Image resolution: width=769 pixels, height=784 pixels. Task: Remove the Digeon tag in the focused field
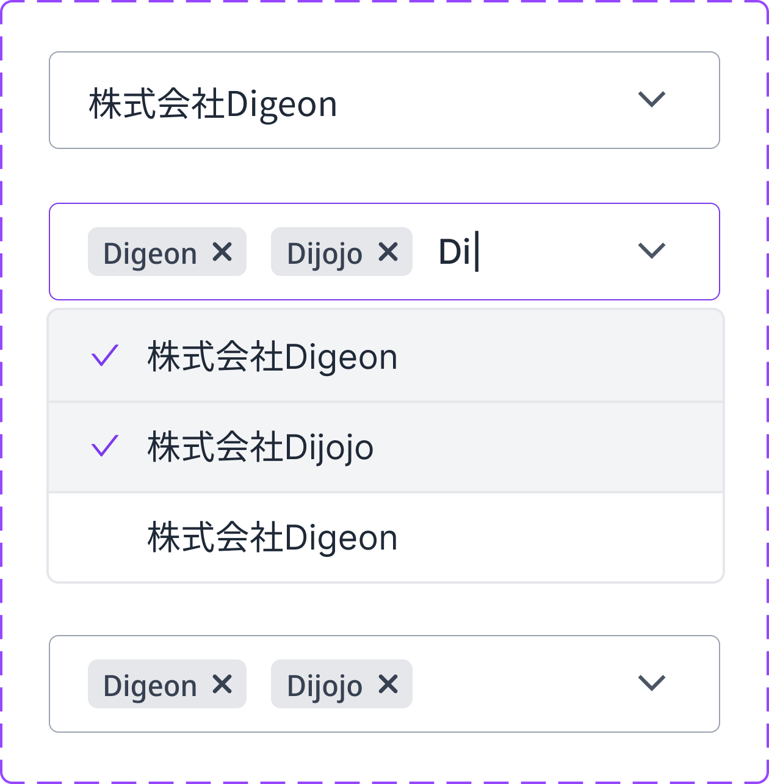click(222, 252)
